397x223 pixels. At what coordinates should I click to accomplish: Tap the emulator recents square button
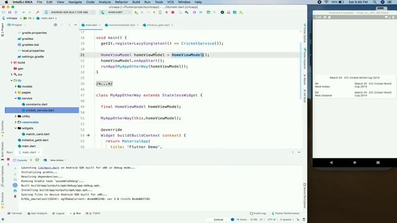pyautogui.click(x=378, y=162)
